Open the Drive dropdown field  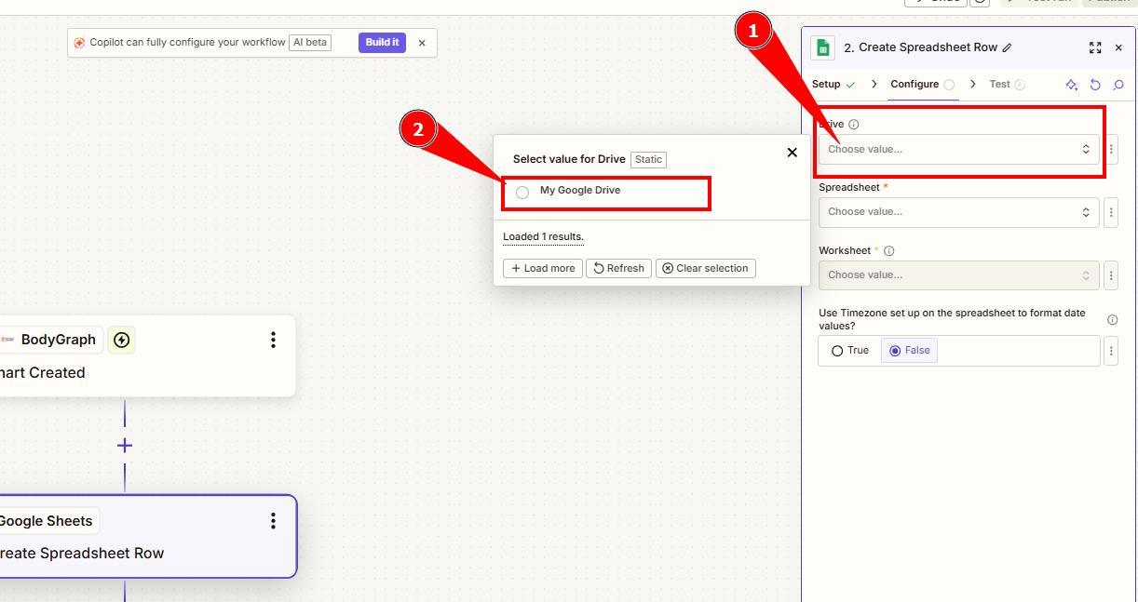(x=957, y=150)
